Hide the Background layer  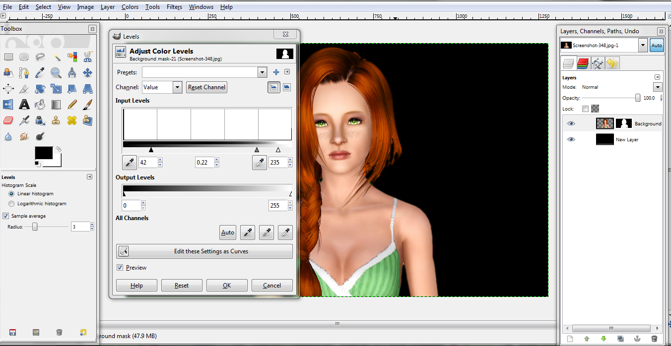click(571, 123)
